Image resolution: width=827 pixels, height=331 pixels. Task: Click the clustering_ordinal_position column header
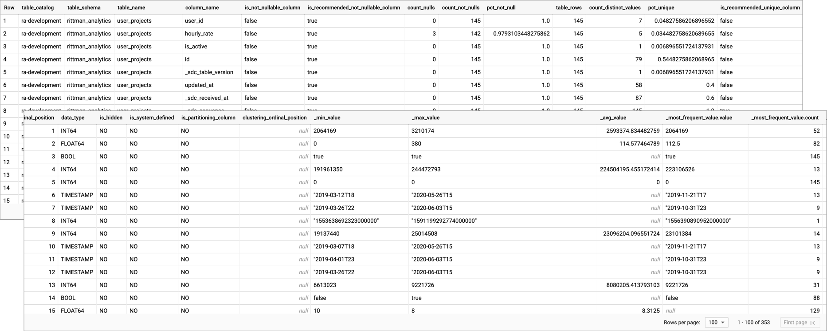click(x=274, y=118)
